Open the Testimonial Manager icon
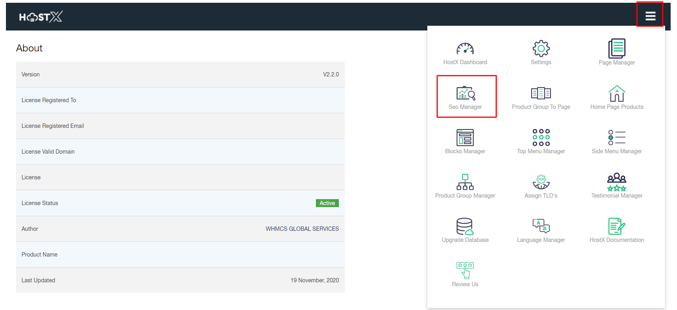 pyautogui.click(x=617, y=182)
